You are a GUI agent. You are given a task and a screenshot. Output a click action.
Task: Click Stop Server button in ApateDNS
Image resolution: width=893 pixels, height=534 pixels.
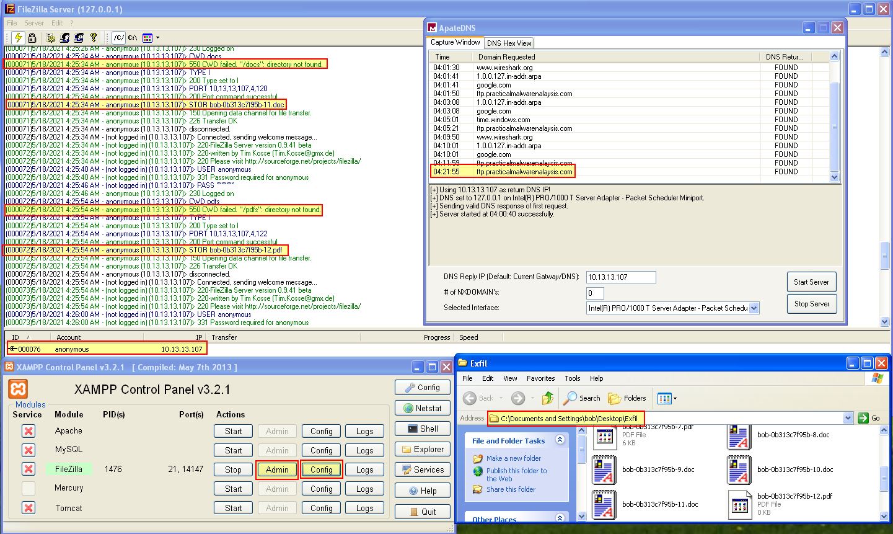coord(811,304)
